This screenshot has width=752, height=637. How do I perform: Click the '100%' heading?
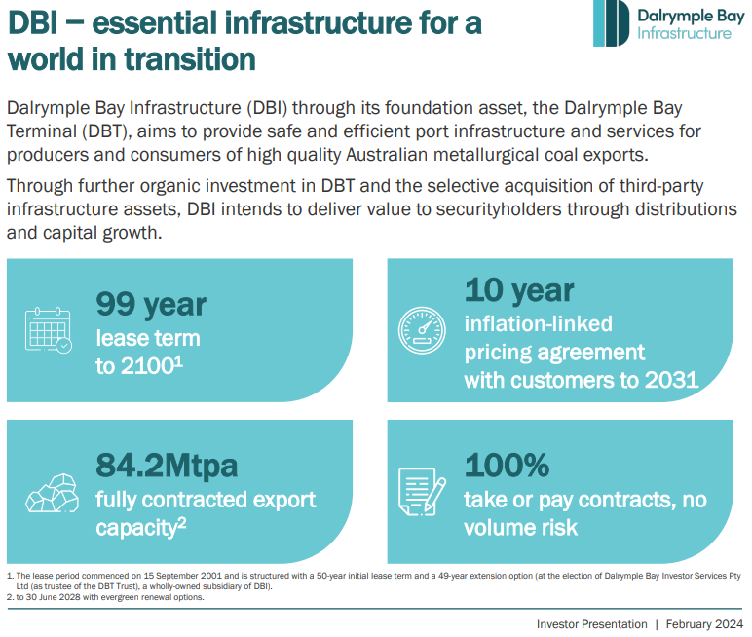[507, 466]
